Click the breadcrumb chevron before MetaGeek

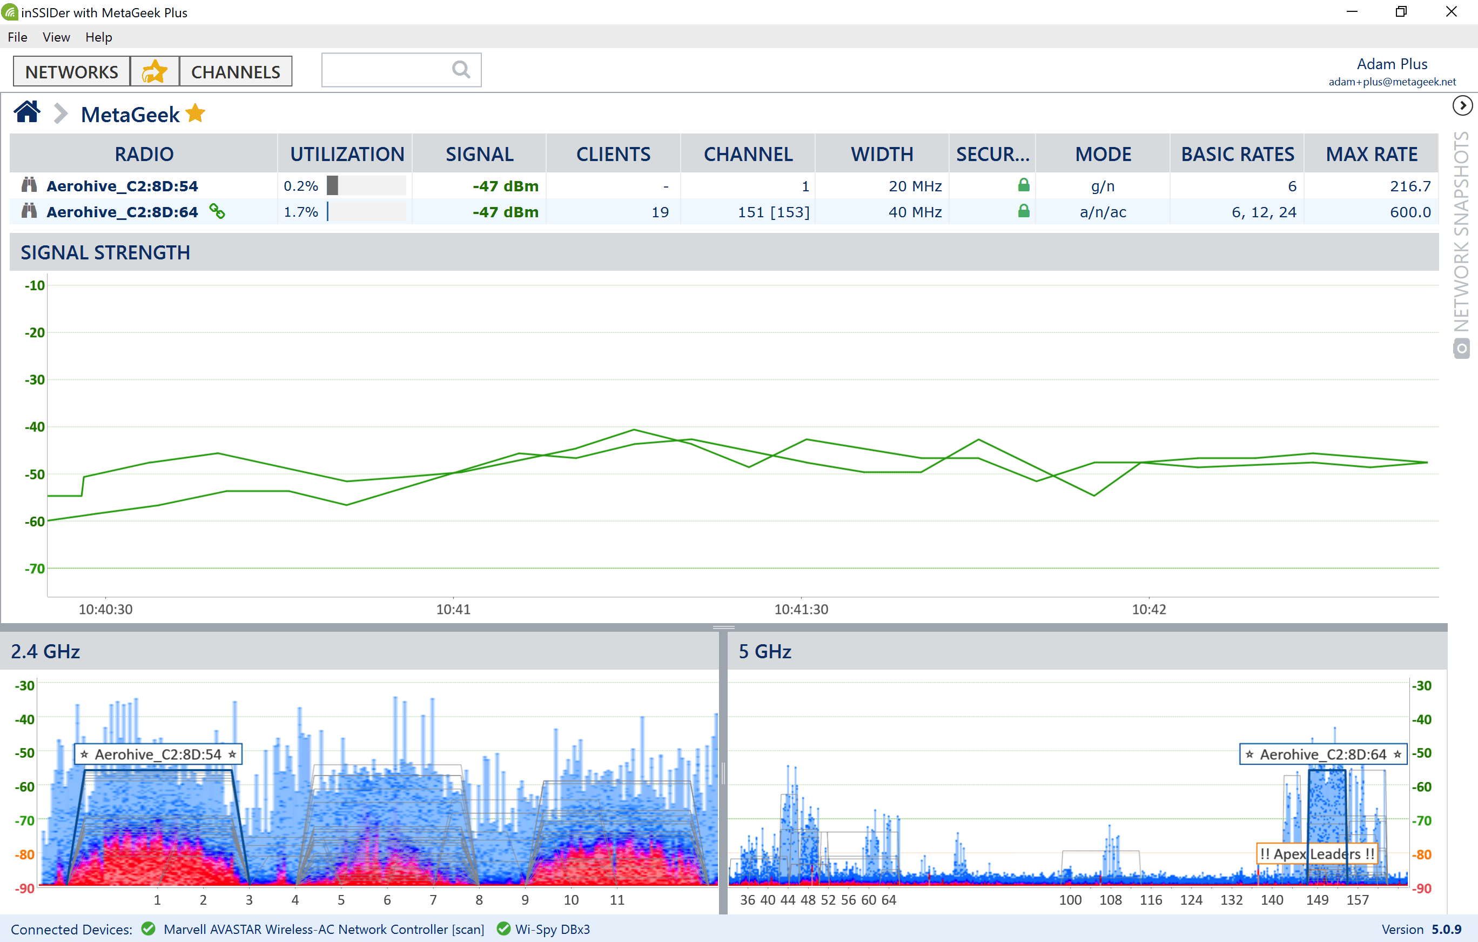tap(60, 113)
